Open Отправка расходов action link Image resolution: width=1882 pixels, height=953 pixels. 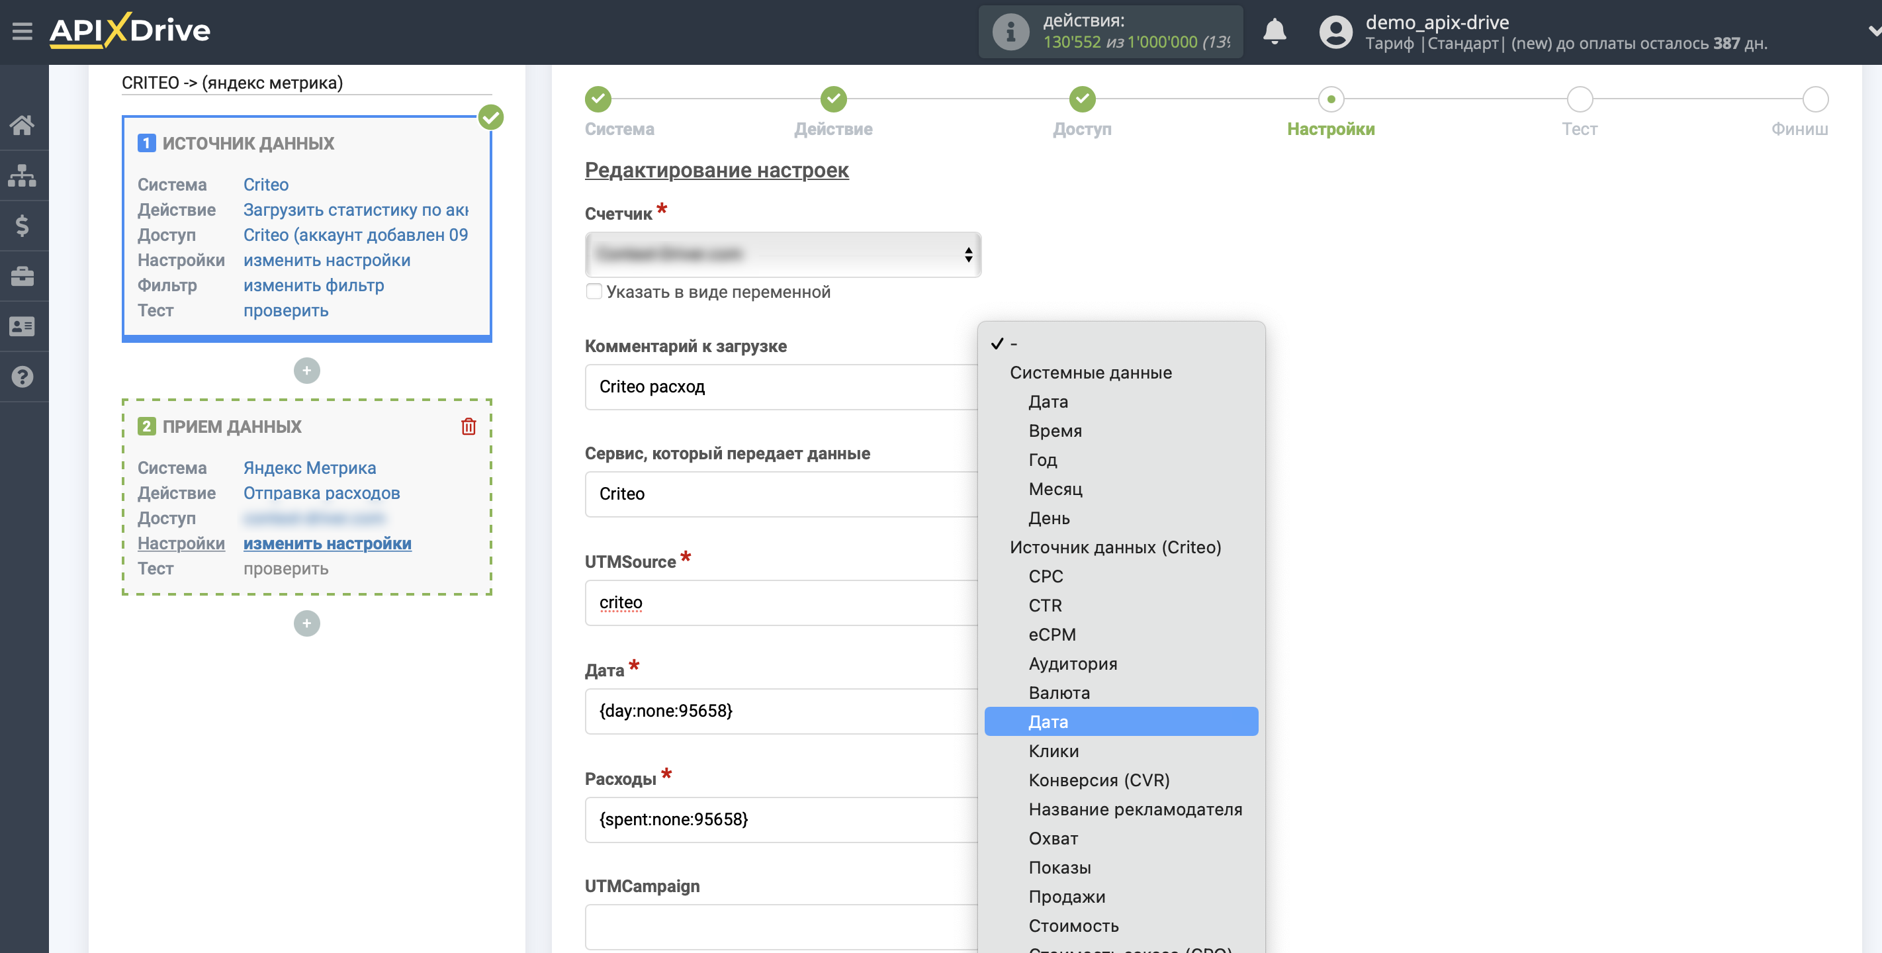click(322, 493)
